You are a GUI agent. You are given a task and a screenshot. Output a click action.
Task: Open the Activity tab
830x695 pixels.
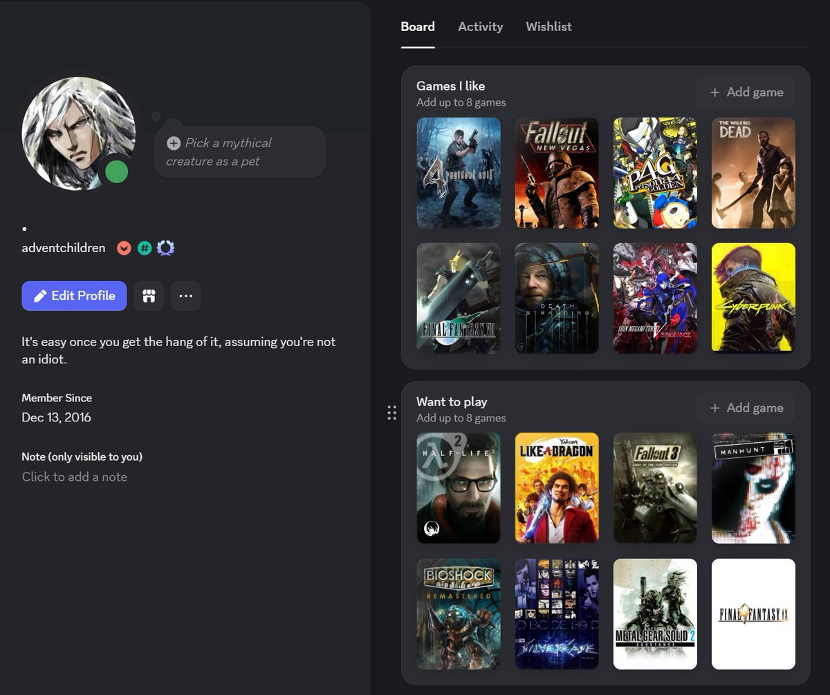coord(480,27)
